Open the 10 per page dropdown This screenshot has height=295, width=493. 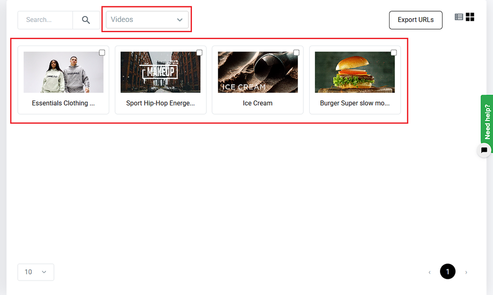pos(35,272)
